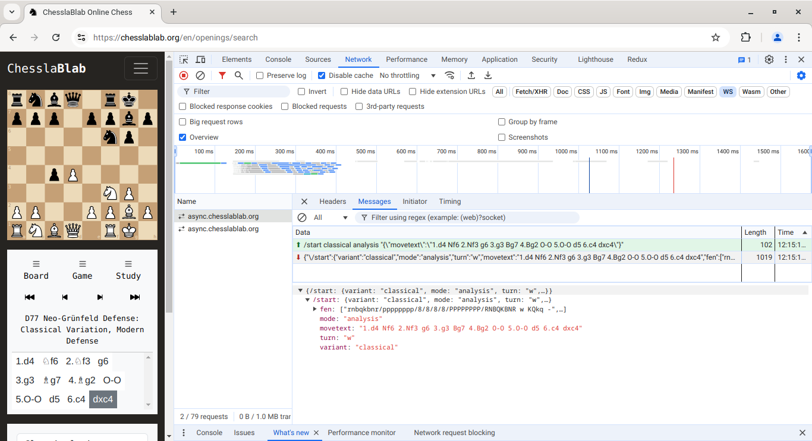The height and width of the screenshot is (441, 812).
Task: Open ChesslaBlab hamburger navigation menu
Action: (141, 68)
